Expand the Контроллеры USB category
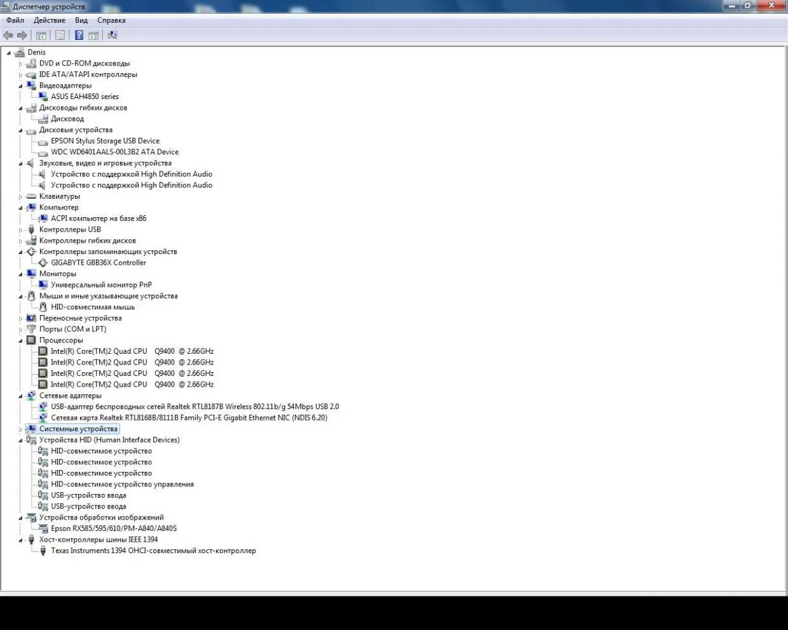This screenshot has height=630, width=788. [20, 230]
